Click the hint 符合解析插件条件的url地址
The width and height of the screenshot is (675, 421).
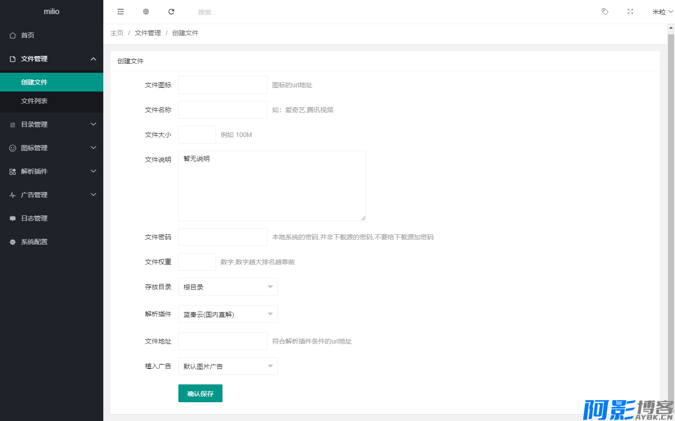point(312,341)
